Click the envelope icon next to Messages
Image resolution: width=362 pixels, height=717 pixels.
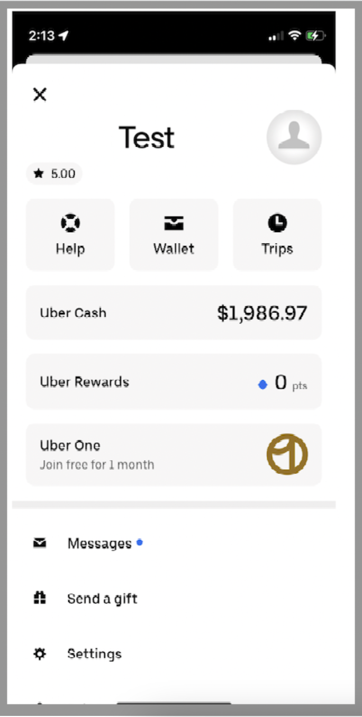[x=40, y=543]
